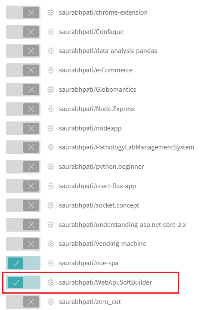Open settings gear for saurabhpati/Confaque
The image size is (204, 310).
tap(51, 32)
